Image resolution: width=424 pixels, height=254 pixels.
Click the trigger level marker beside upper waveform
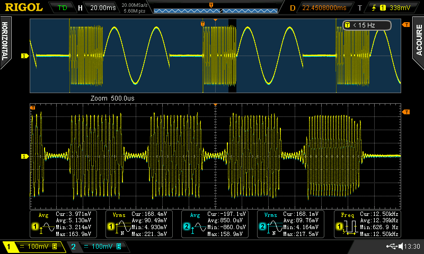point(405,25)
